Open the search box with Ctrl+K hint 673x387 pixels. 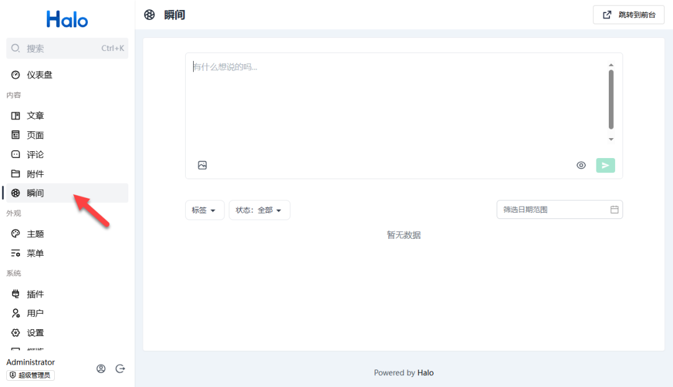point(67,48)
